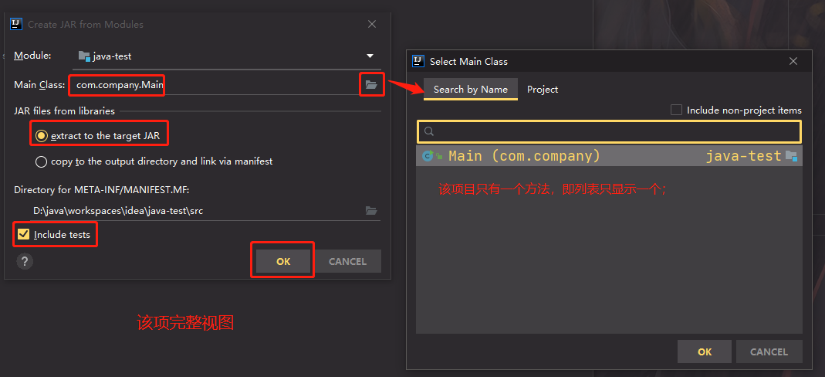Click the class name search field
This screenshot has width=825, height=377.
coord(609,131)
